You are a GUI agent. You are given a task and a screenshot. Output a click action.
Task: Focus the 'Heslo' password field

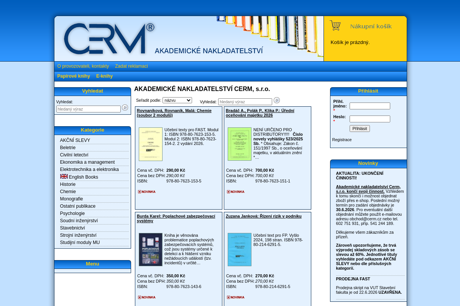pyautogui.click(x=370, y=119)
